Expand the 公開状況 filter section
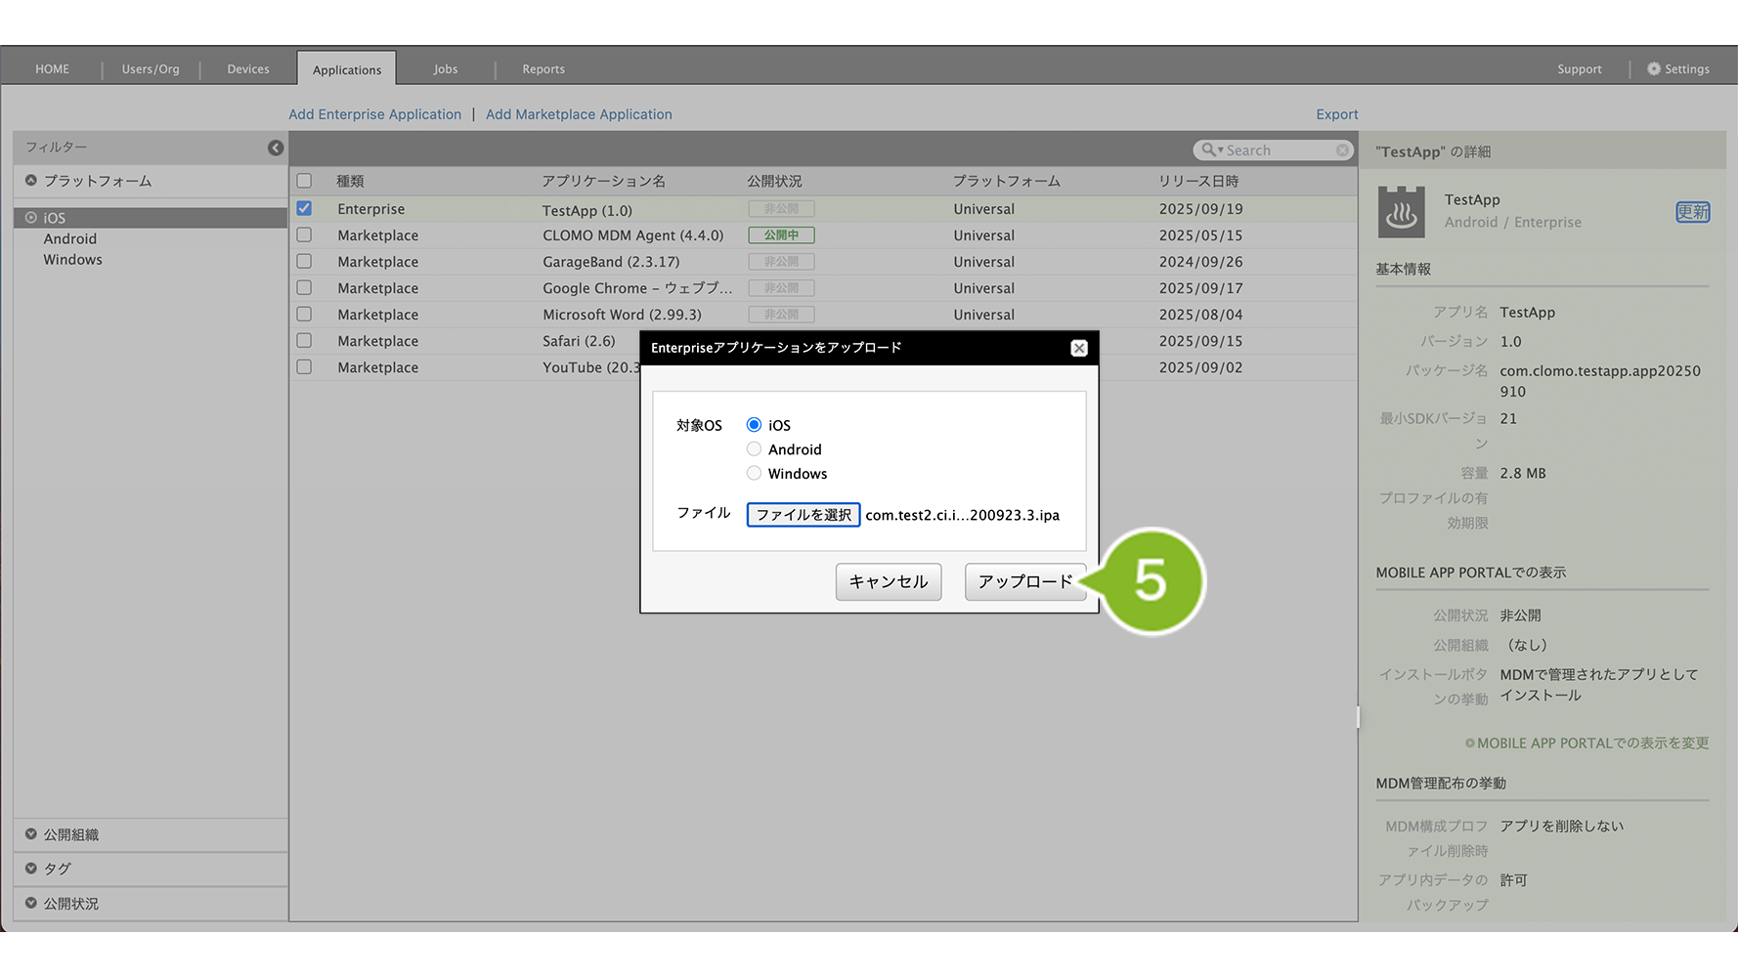Image resolution: width=1738 pixels, height=977 pixels. pos(31,904)
